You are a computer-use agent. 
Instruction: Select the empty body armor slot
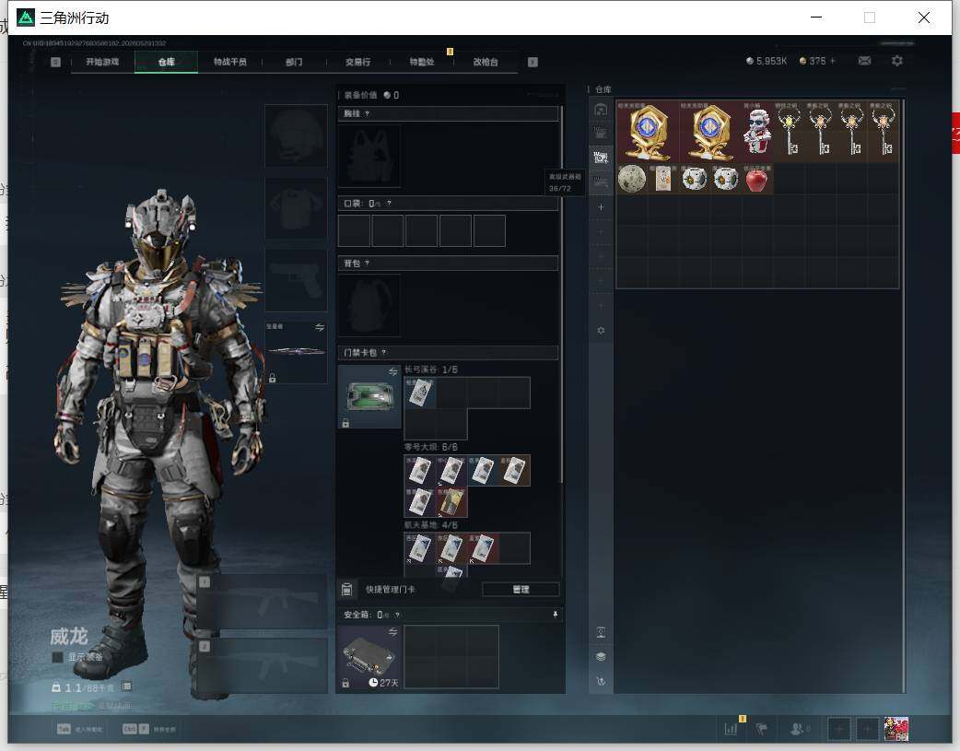pos(297,209)
